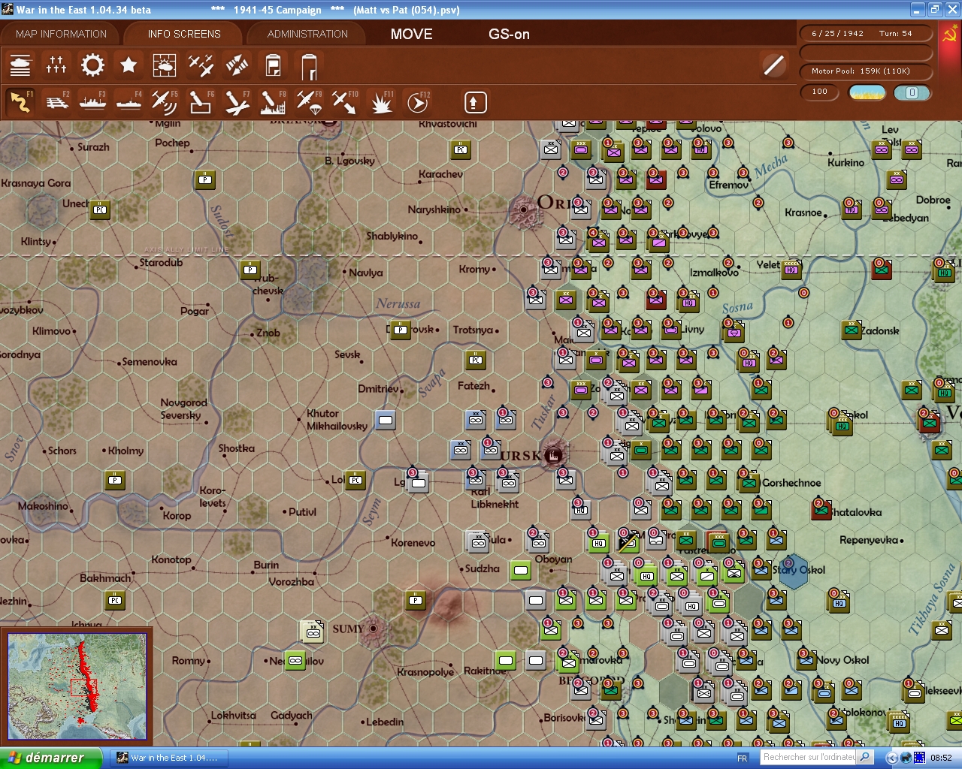Click the MOVE mode label
This screenshot has width=962, height=769.
pos(411,34)
